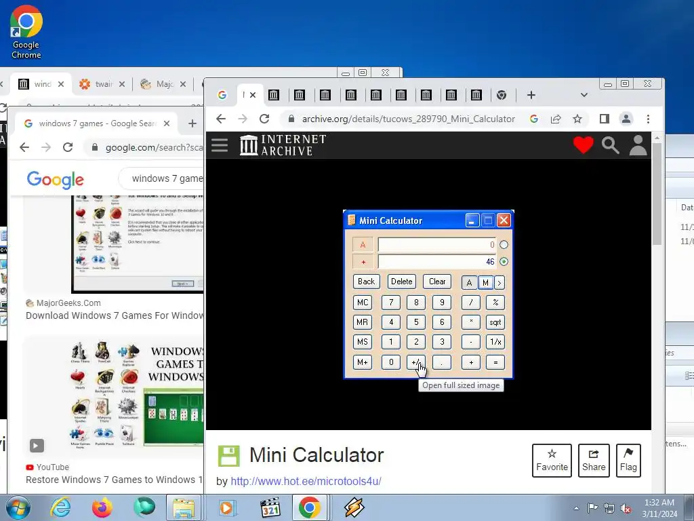Close the 'windows 7 games' tab
The height and width of the screenshot is (521, 694).
167,123
